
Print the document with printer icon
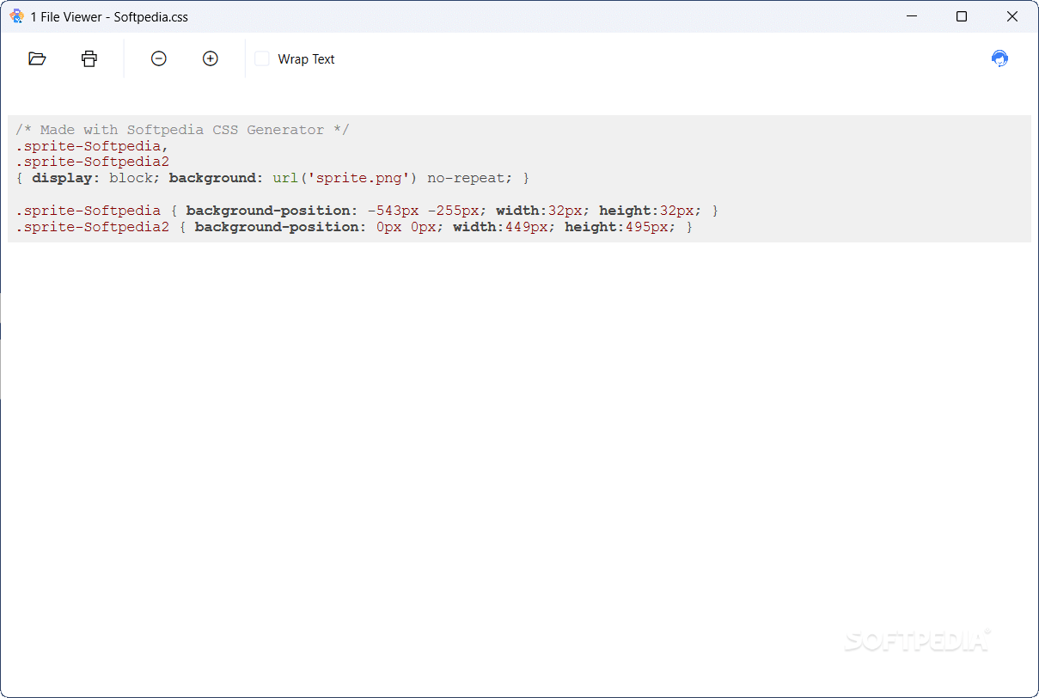point(89,58)
